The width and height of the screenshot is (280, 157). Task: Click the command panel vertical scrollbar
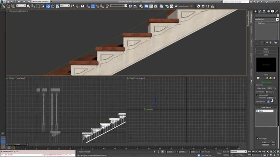pyautogui.click(x=279, y=137)
